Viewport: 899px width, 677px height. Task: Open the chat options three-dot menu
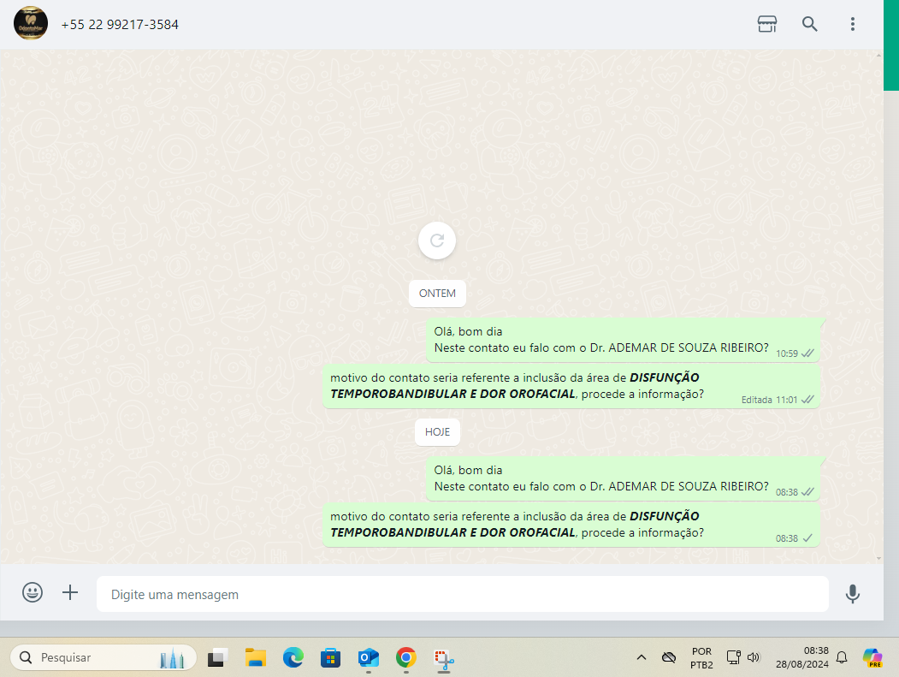(853, 24)
